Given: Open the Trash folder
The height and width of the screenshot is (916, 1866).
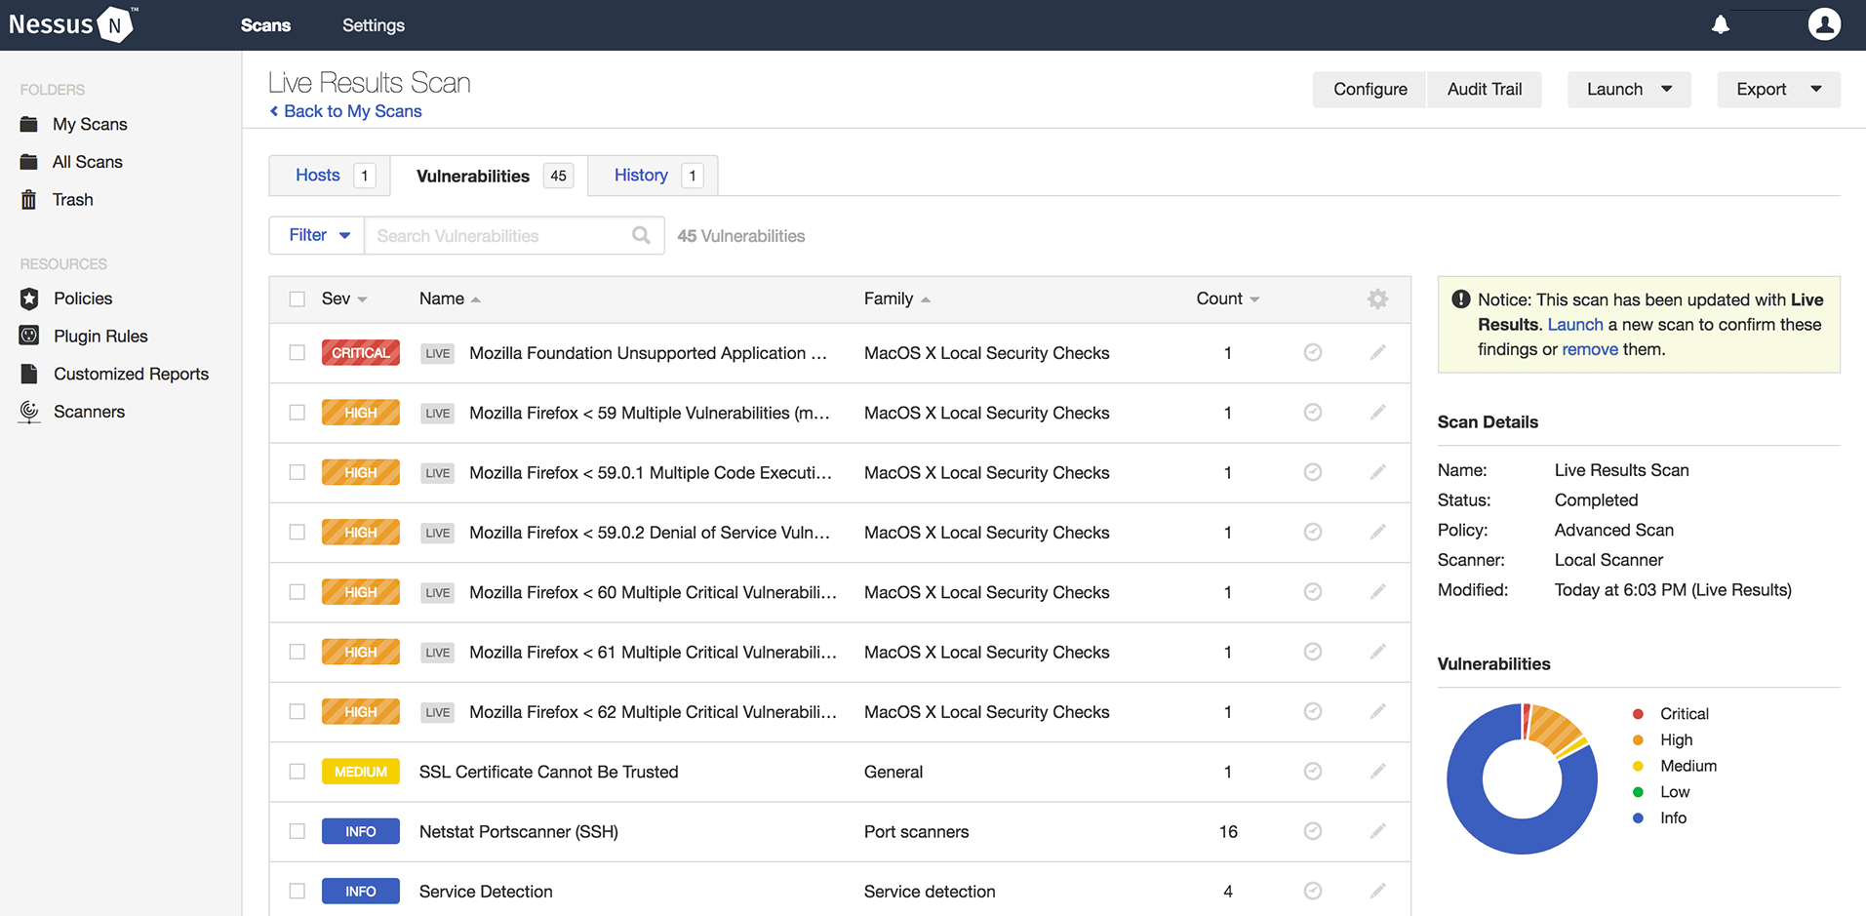Looking at the screenshot, I should pyautogui.click(x=72, y=200).
